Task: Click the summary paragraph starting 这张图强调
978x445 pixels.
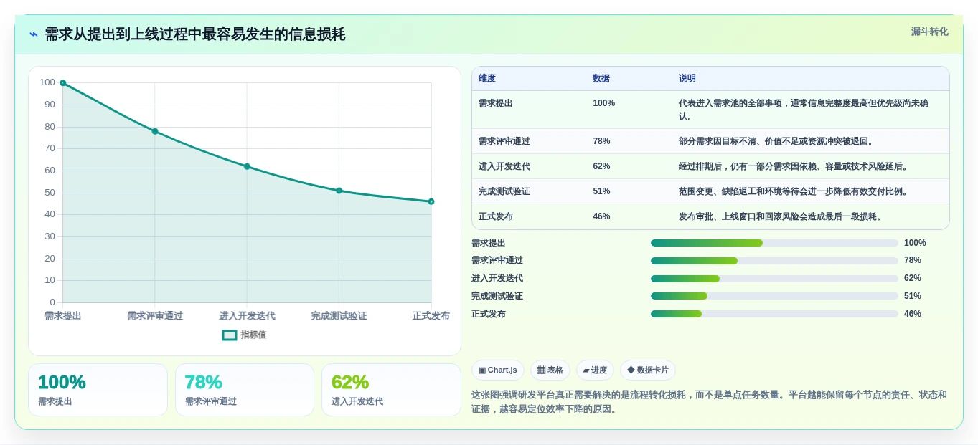Action: click(709, 402)
